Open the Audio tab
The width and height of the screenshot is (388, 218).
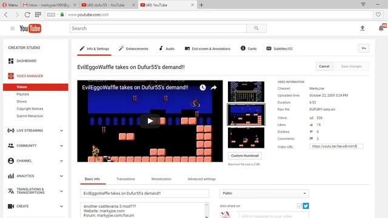(x=167, y=48)
